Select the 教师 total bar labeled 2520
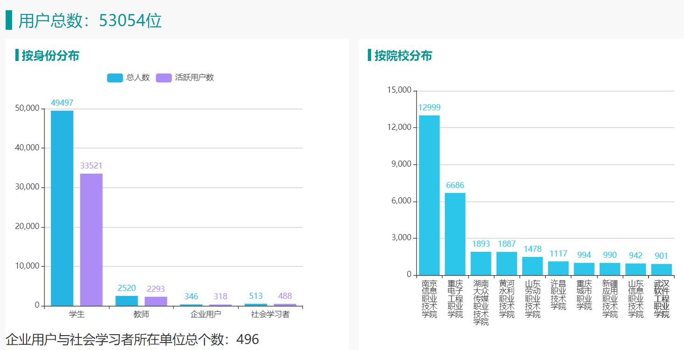684x350 pixels. click(x=127, y=301)
